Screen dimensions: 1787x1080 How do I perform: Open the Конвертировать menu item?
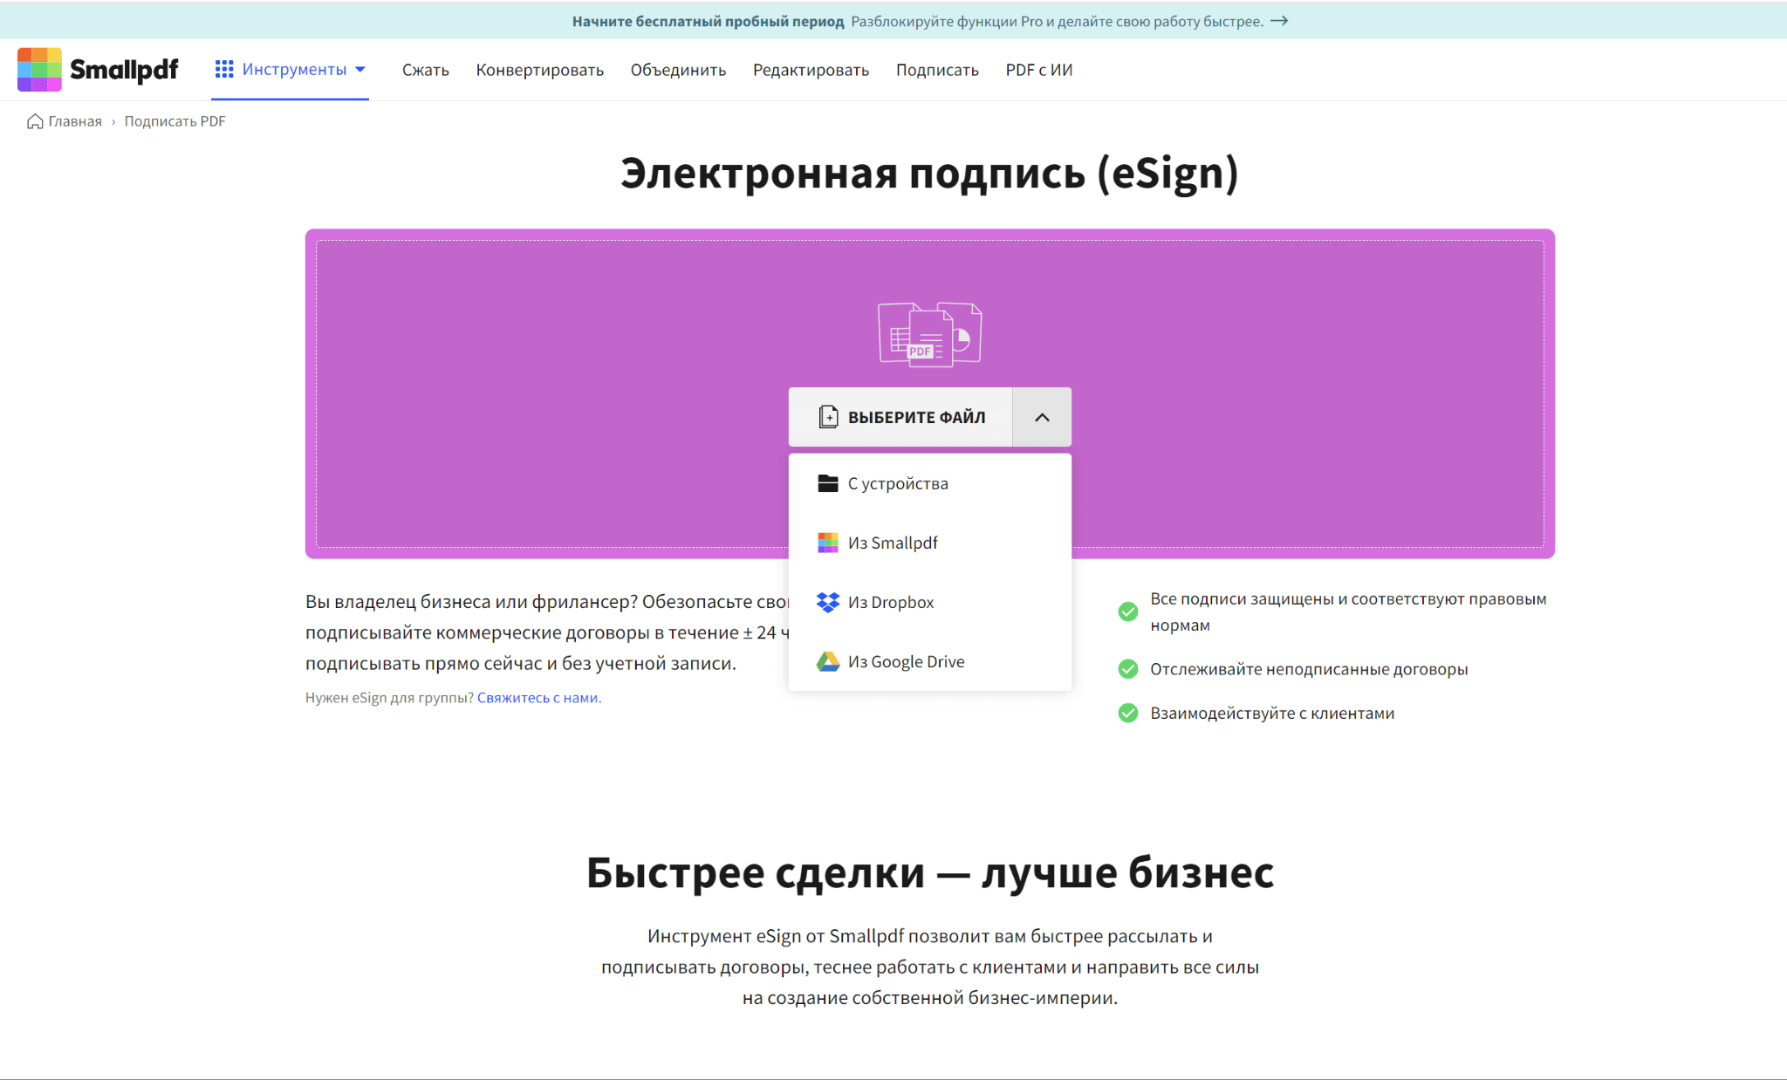[x=539, y=70]
